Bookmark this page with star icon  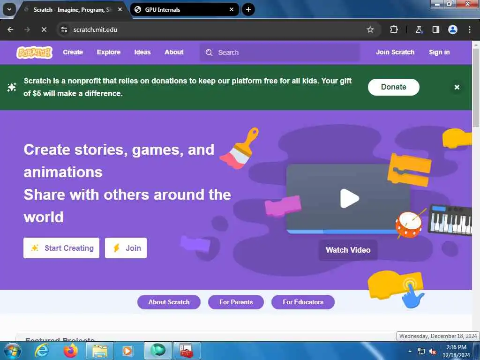pyautogui.click(x=370, y=30)
